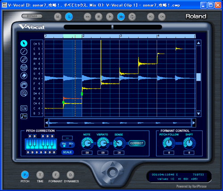
Task: Click the vertical scrollbar up arrow
Action: [198, 43]
